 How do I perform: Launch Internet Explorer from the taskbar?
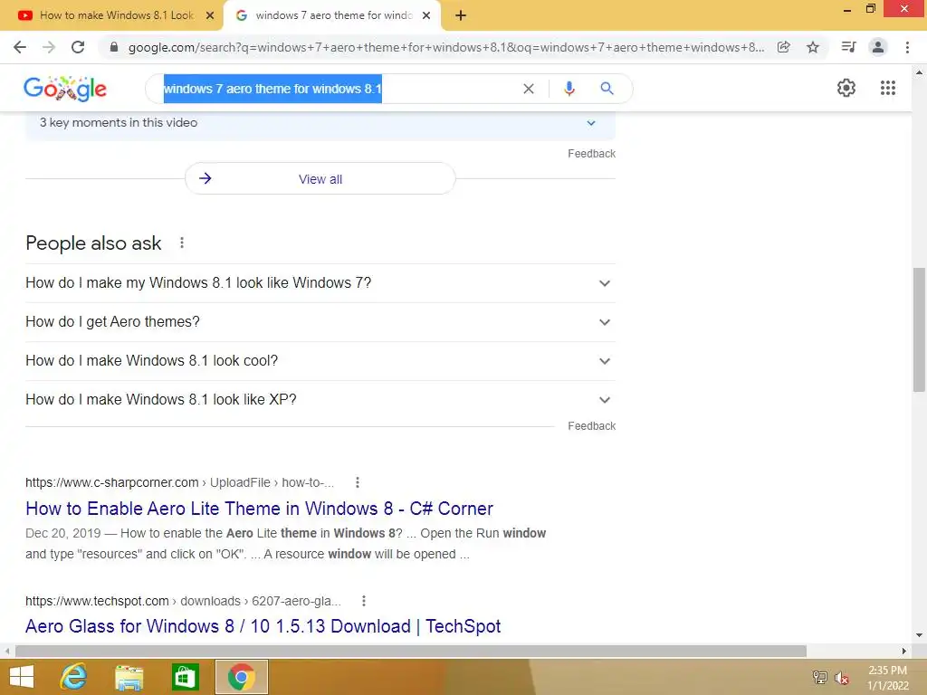tap(74, 677)
